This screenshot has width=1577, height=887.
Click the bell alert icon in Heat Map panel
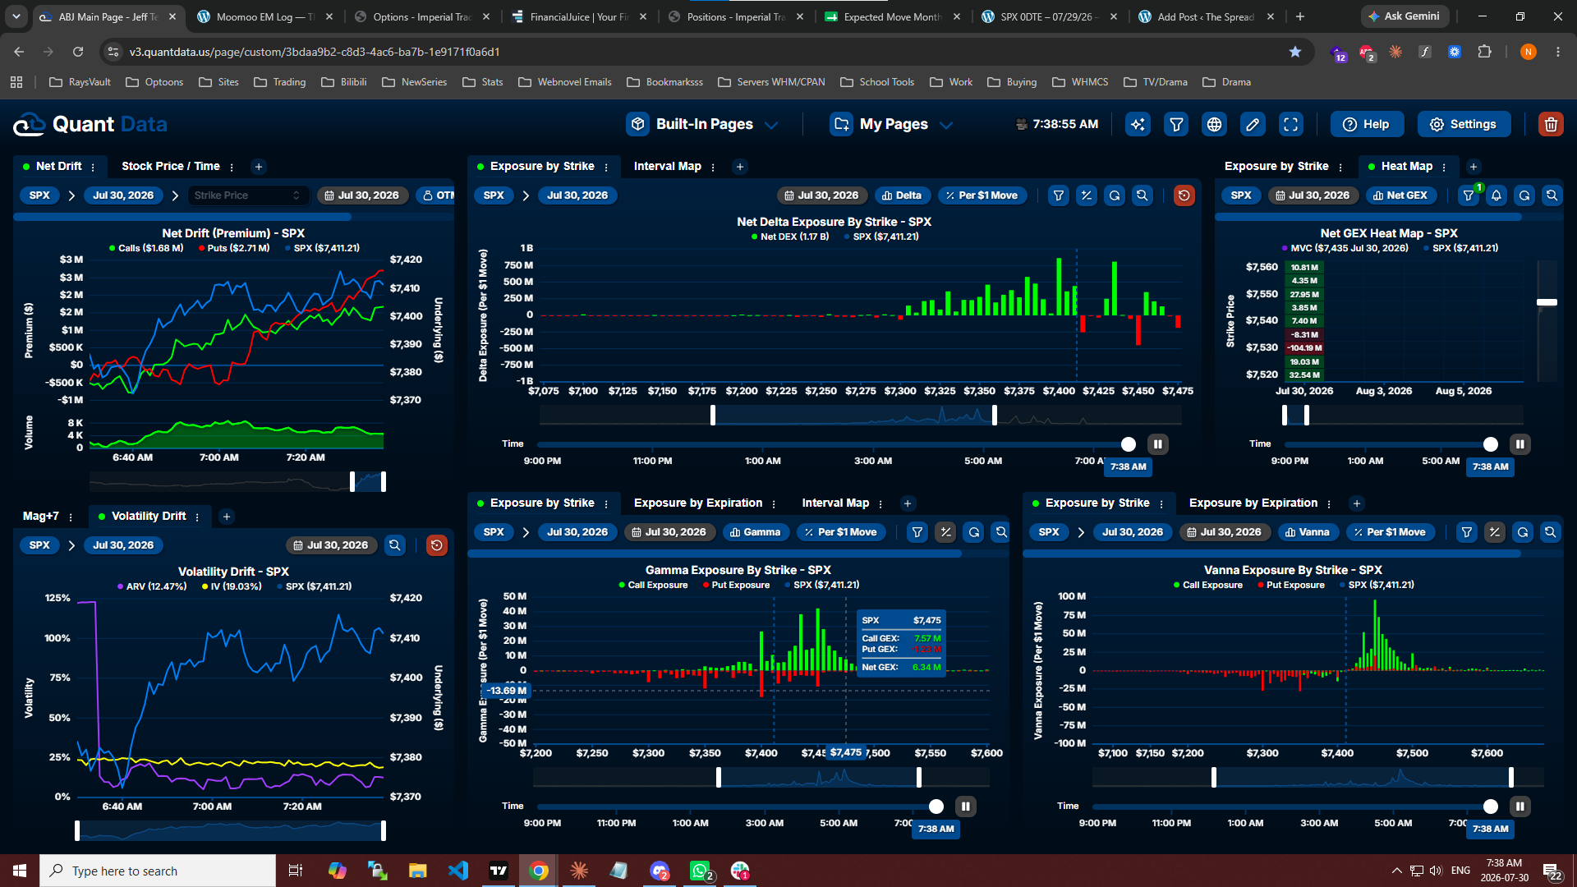click(x=1496, y=195)
